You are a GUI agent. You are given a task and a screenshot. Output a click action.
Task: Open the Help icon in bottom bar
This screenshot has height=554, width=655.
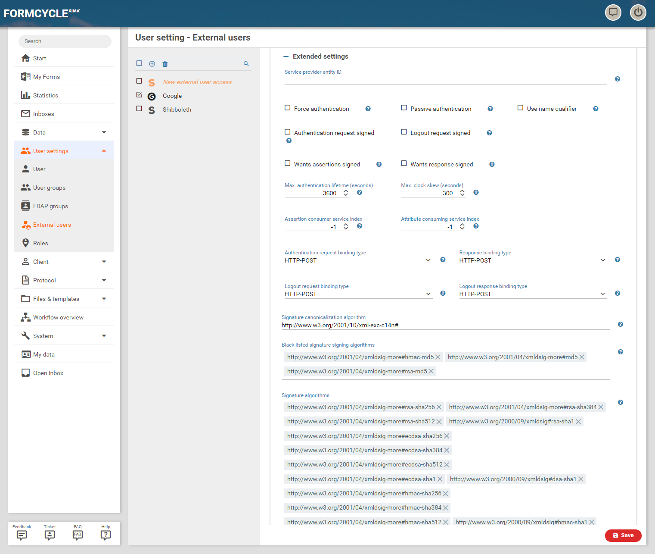click(x=106, y=532)
